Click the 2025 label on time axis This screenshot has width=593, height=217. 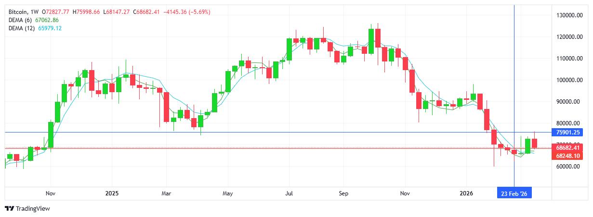[111, 193]
